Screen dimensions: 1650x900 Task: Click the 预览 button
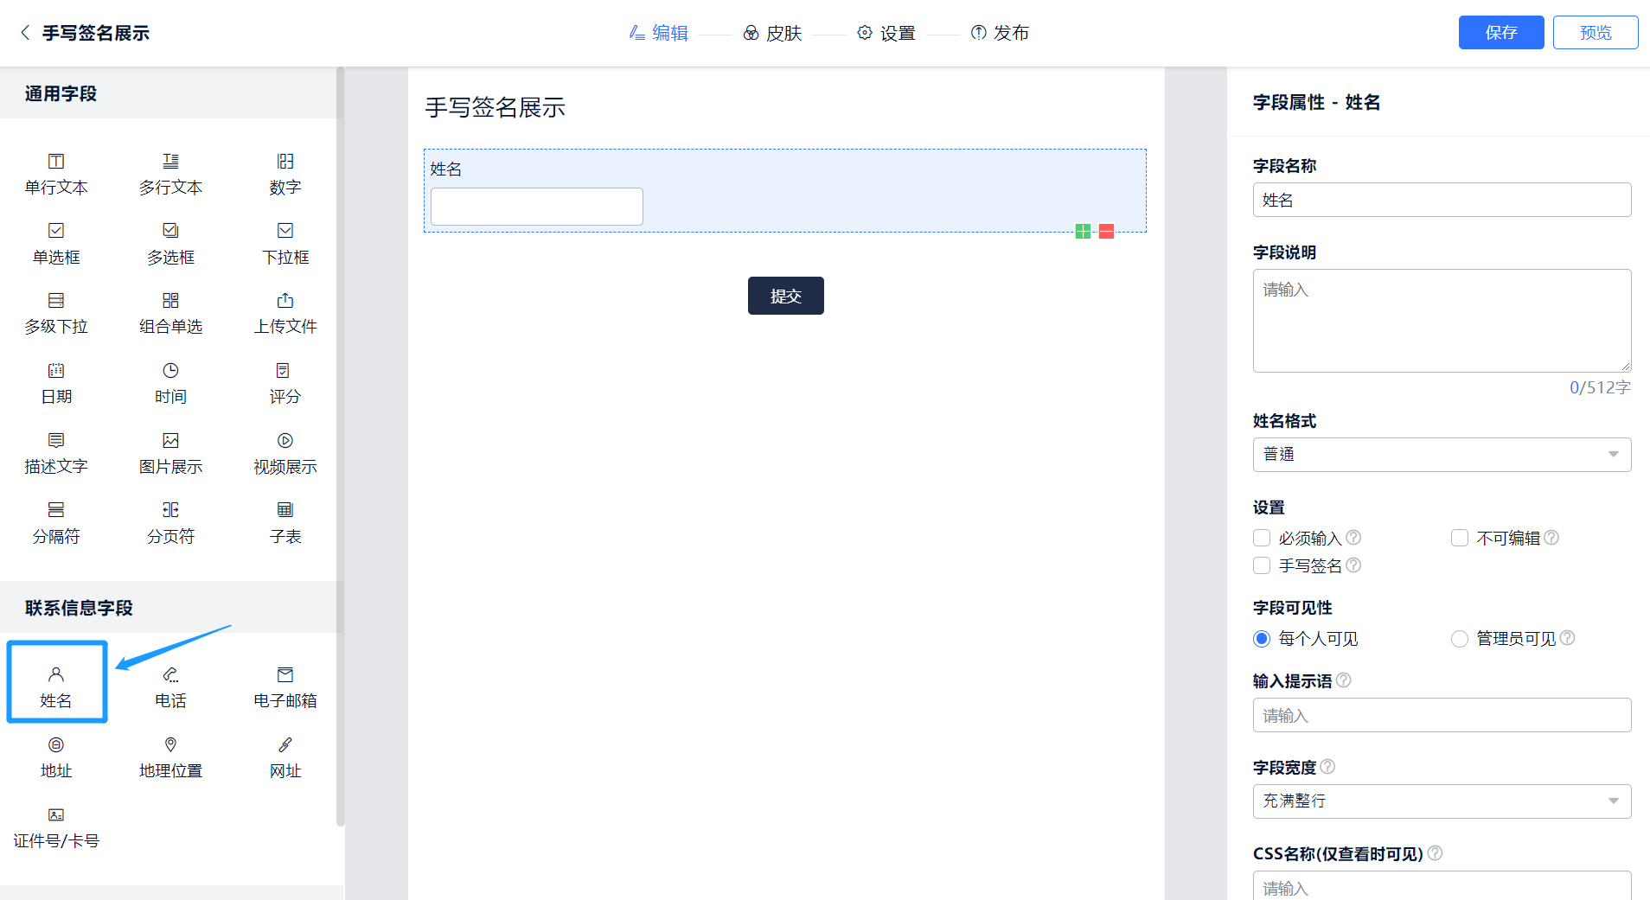coord(1595,33)
